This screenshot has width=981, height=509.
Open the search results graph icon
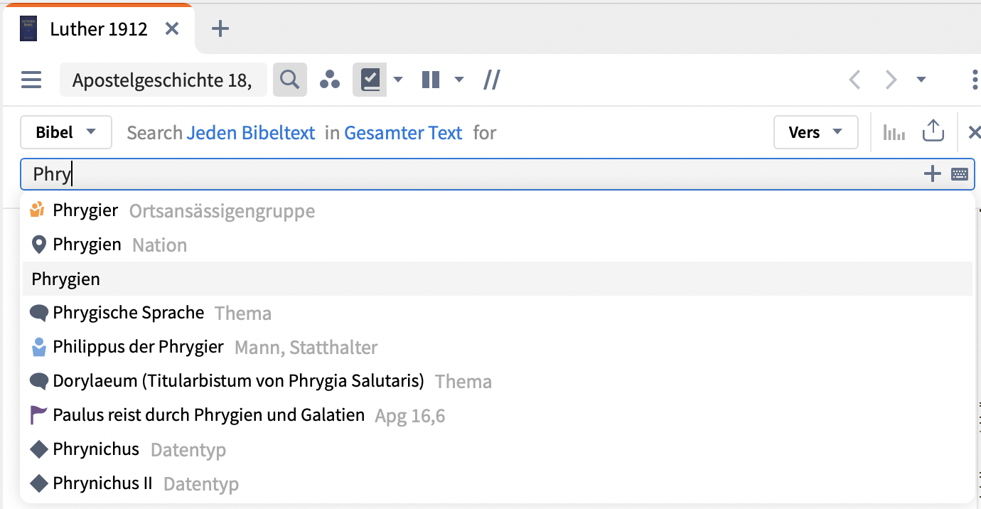tap(894, 132)
